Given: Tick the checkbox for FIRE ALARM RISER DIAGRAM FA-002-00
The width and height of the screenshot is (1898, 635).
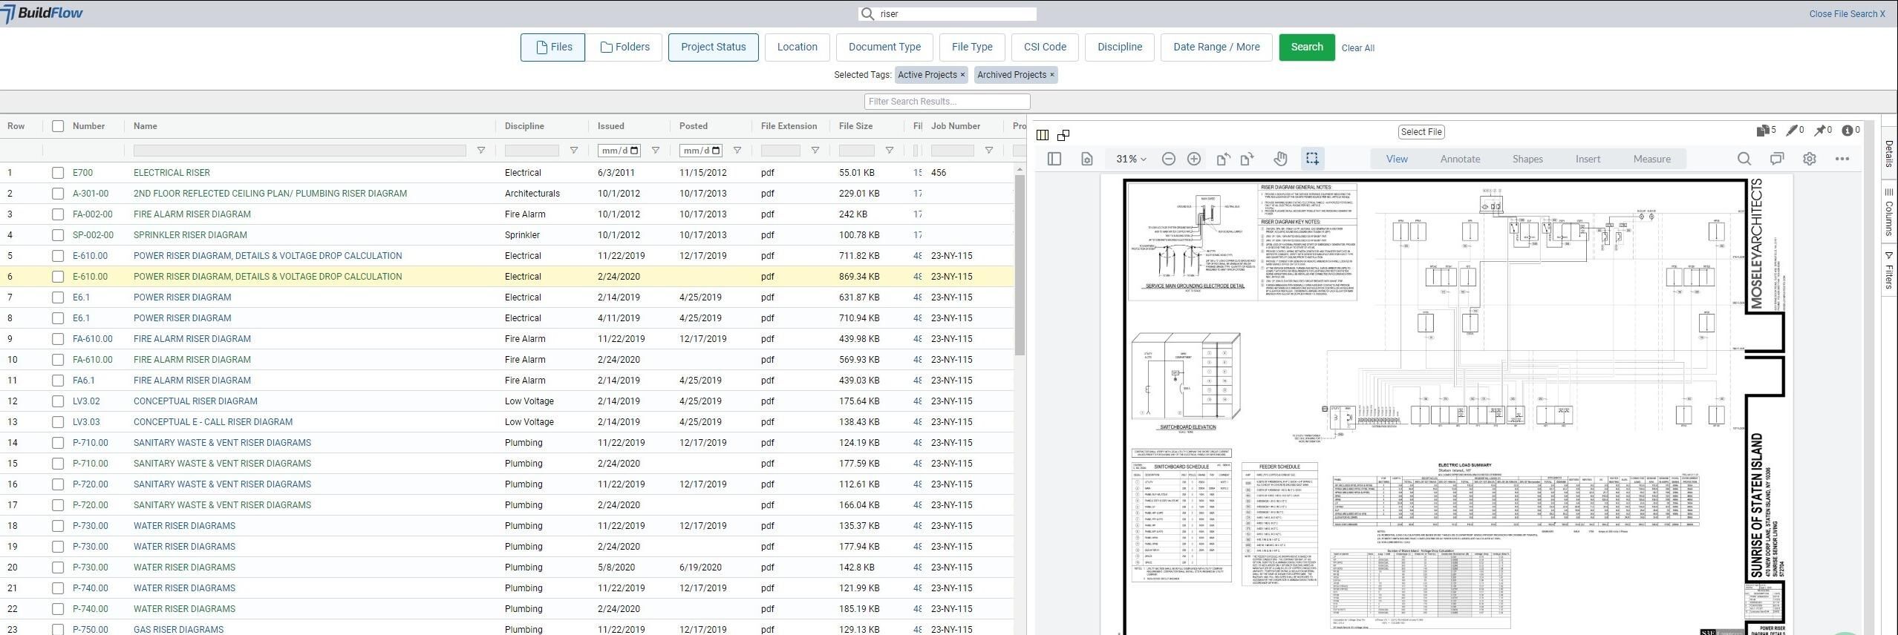Looking at the screenshot, I should tap(58, 214).
